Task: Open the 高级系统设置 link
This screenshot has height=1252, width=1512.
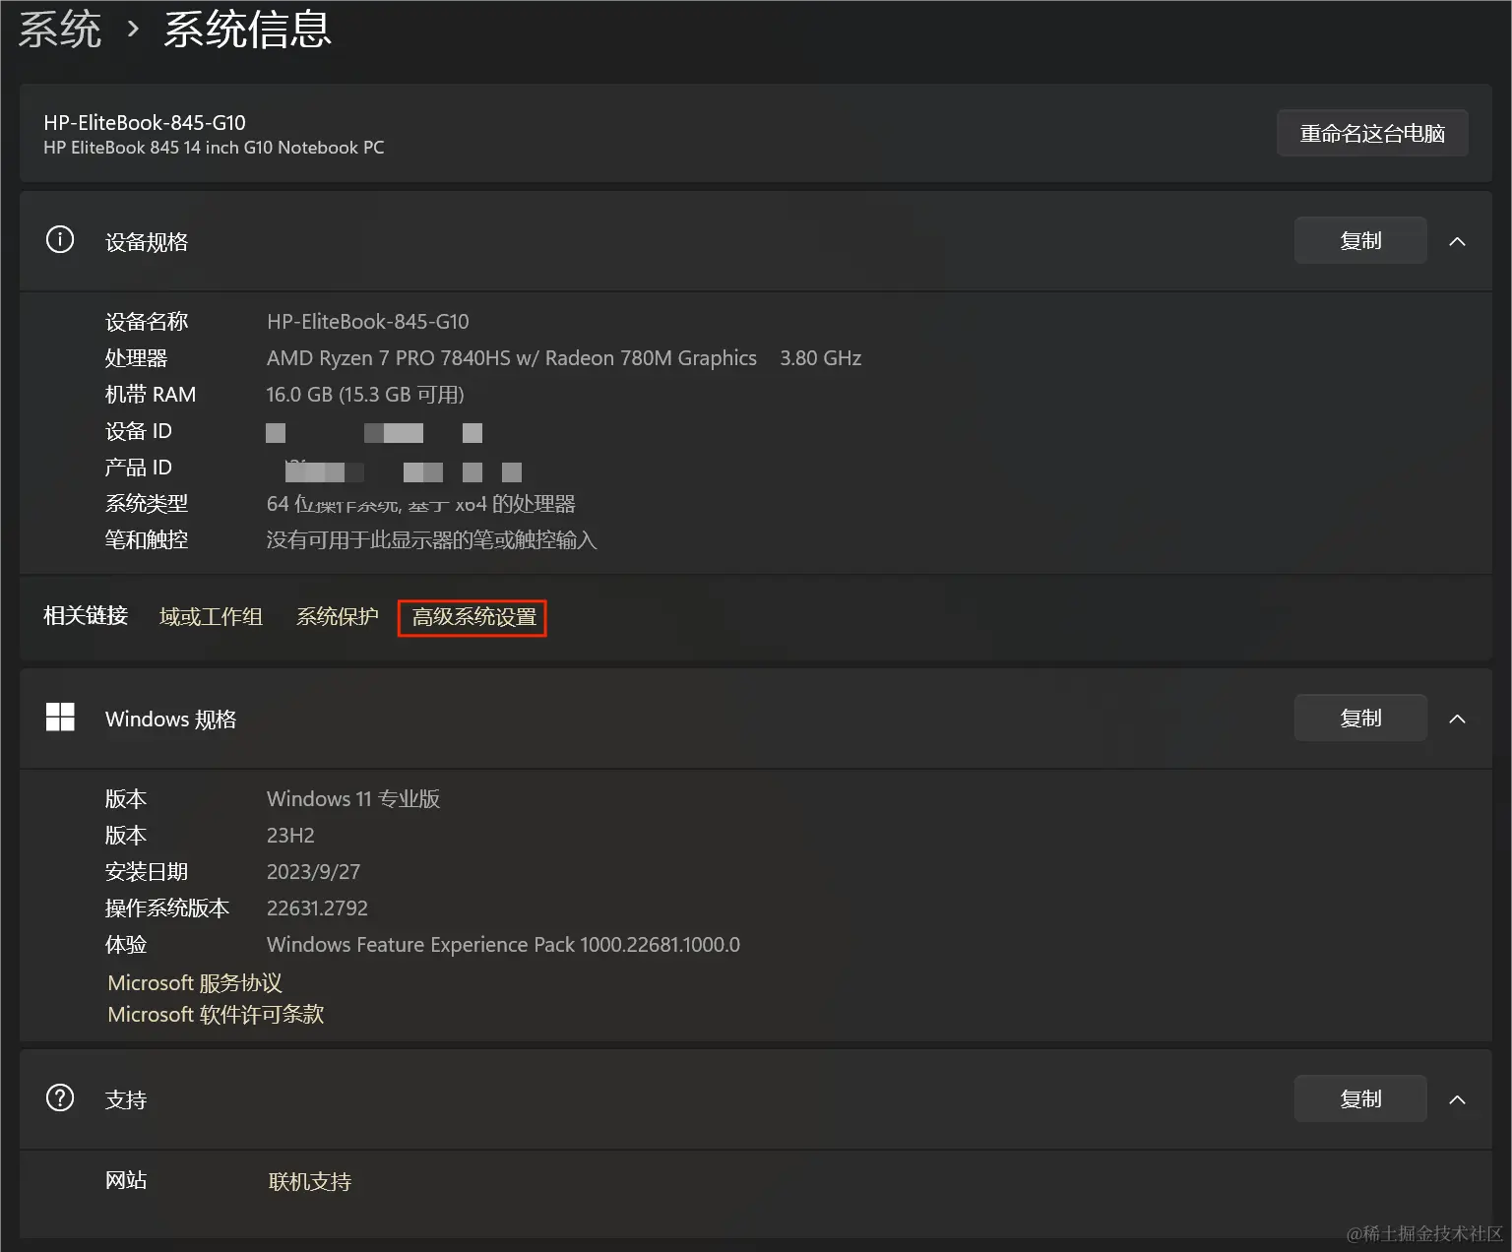Action: pos(473,617)
